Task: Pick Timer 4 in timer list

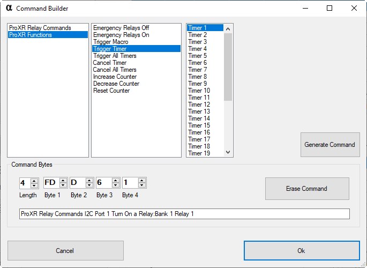Action: (205, 49)
